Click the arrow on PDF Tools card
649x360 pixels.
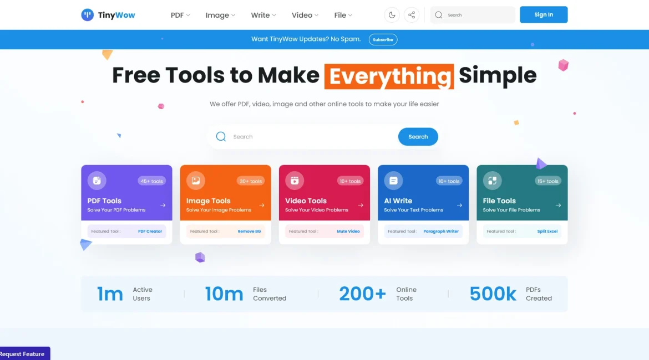pyautogui.click(x=163, y=205)
